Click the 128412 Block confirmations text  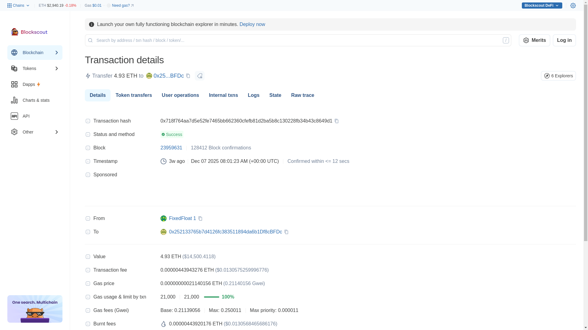(221, 148)
